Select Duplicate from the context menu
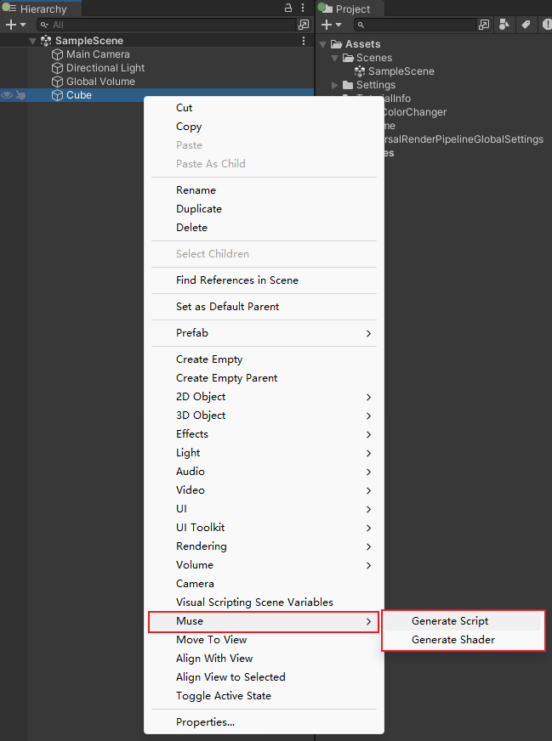Viewport: 552px width, 741px height. [199, 209]
